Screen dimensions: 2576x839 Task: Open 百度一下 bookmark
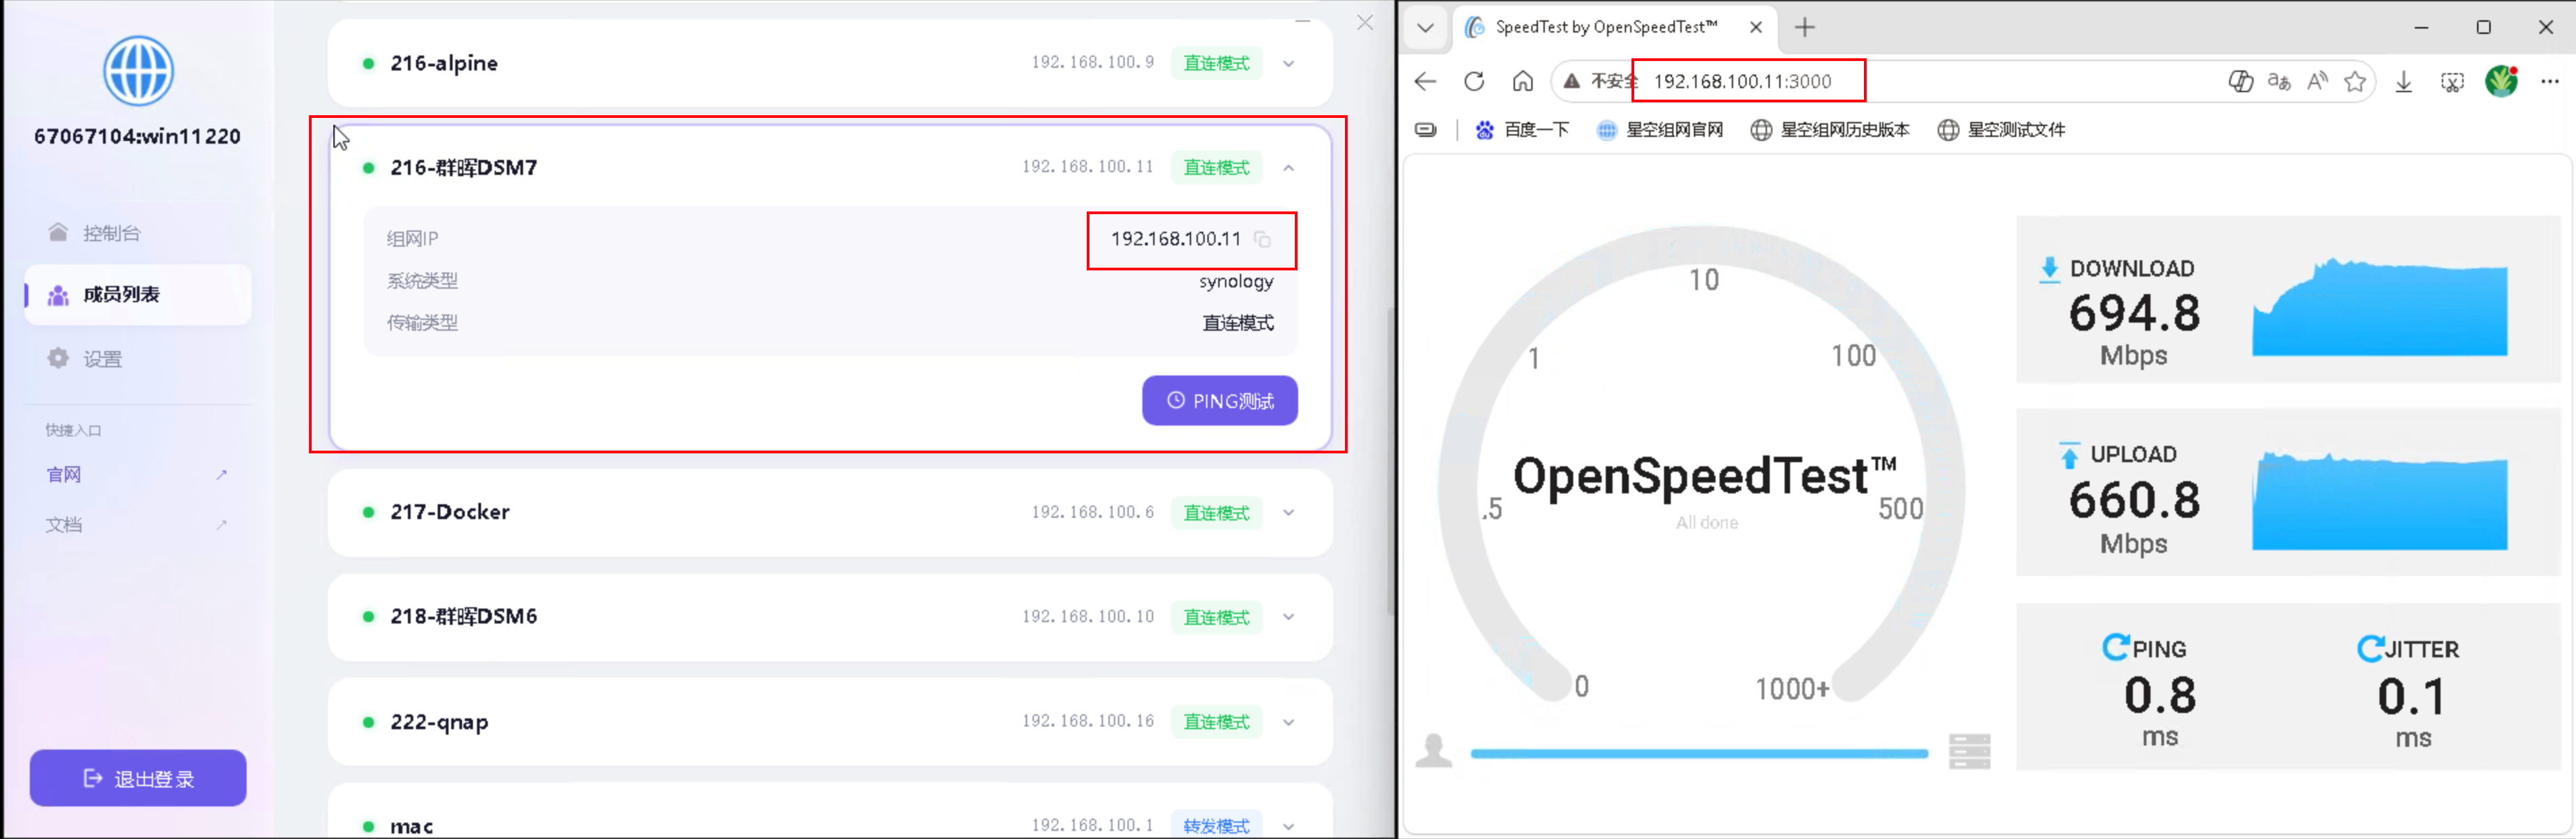(x=1522, y=130)
